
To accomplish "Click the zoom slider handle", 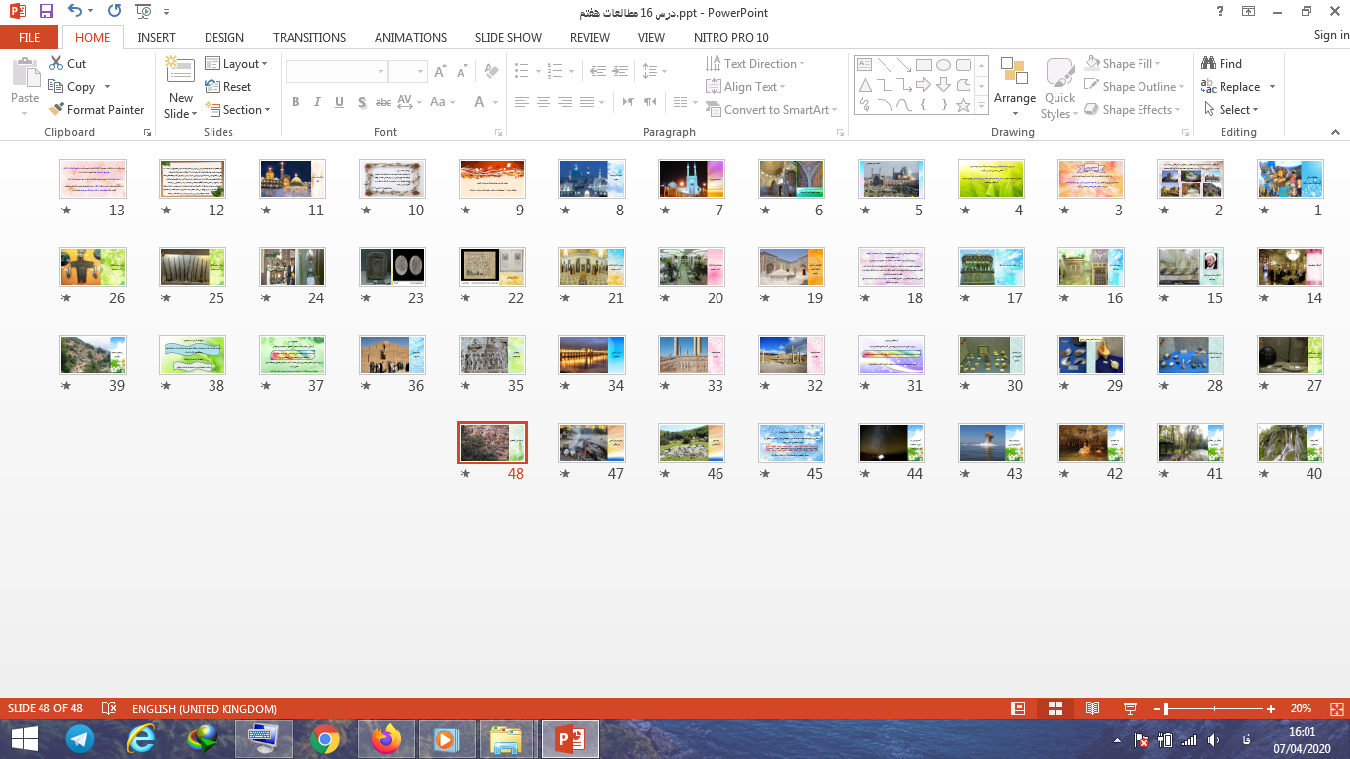I will pos(1167,709).
